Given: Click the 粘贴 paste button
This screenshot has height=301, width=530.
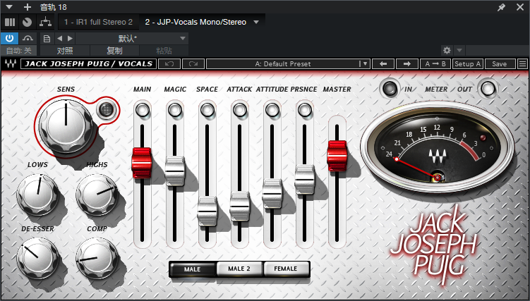Looking at the screenshot, I should 164,51.
